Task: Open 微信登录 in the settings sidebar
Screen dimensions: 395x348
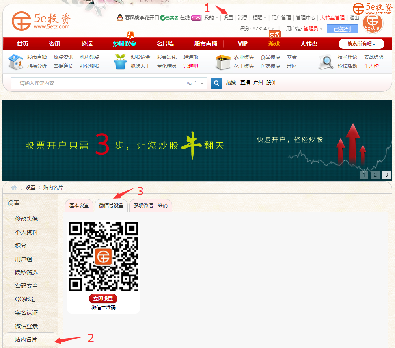Action: (x=26, y=326)
